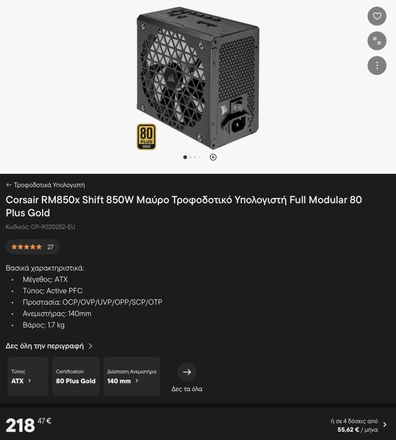Play the product video from gallery
The width and height of the screenshot is (396, 440).
pyautogui.click(x=213, y=157)
